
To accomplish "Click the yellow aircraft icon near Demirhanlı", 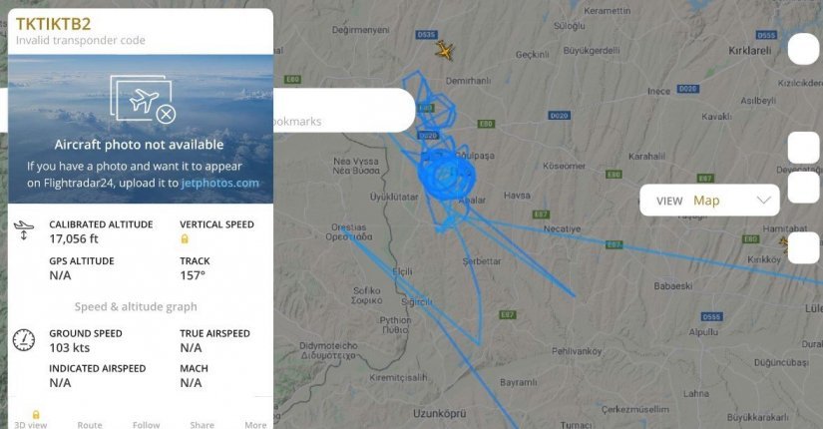I will 445,51.
